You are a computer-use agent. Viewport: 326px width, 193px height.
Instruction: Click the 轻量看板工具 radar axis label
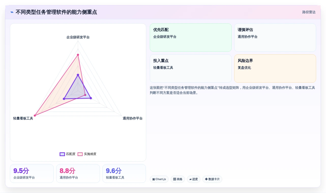coord(23,118)
